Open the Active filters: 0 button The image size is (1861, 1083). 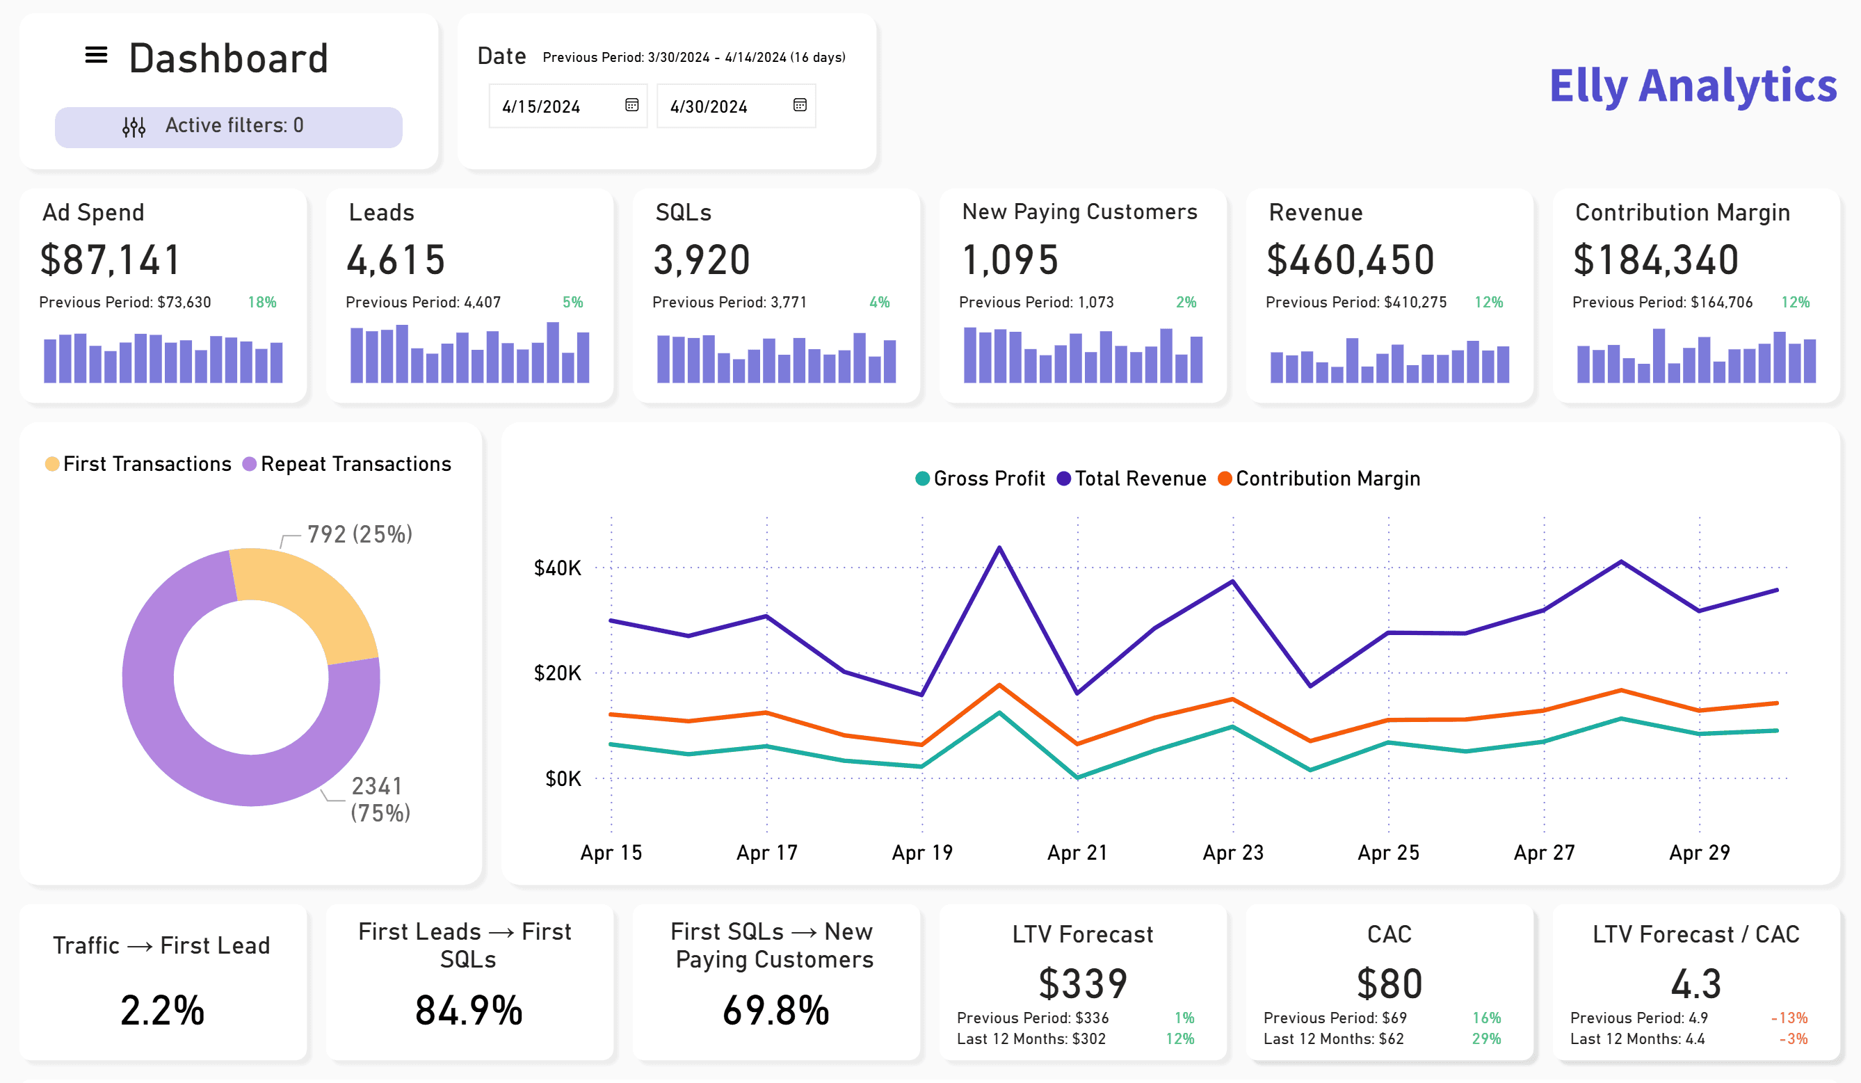228,127
